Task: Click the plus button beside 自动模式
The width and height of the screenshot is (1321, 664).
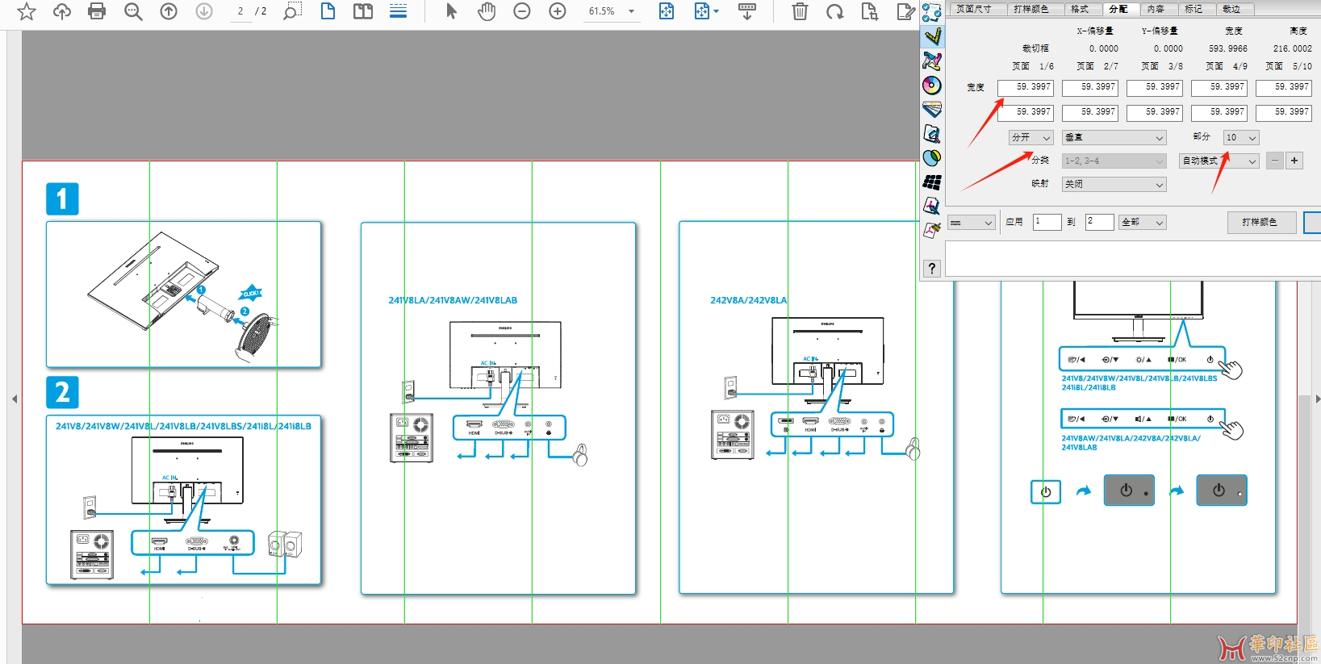Action: coord(1294,161)
